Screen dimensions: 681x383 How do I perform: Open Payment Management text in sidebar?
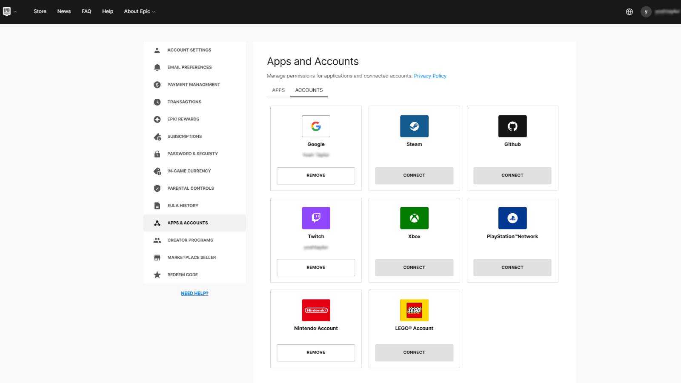194,85
